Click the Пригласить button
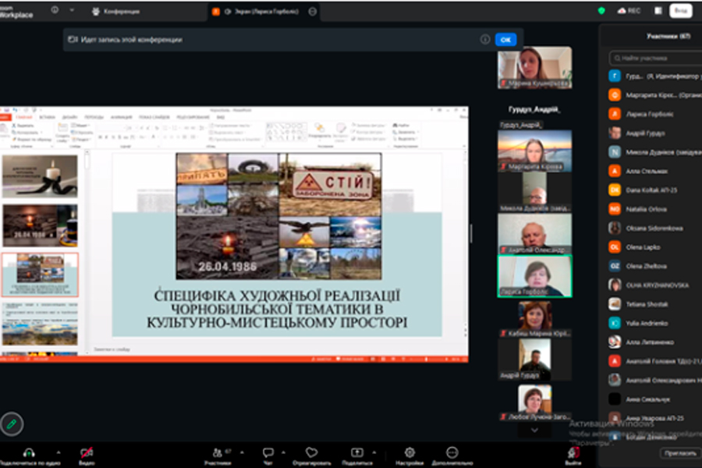Screen dimensions: 702x468 [x=680, y=453]
